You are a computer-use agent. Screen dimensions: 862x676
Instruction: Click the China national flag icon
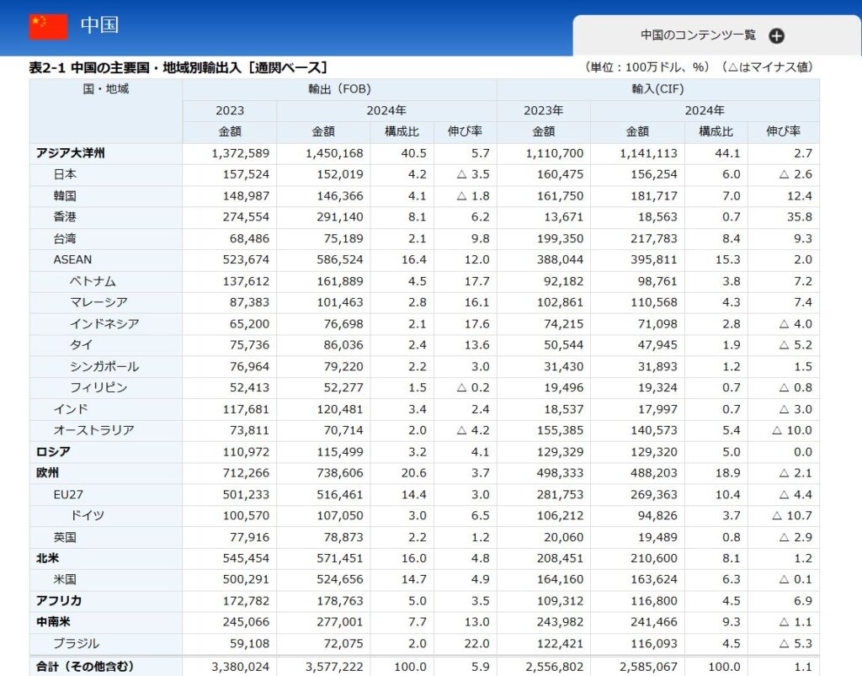click(48, 26)
